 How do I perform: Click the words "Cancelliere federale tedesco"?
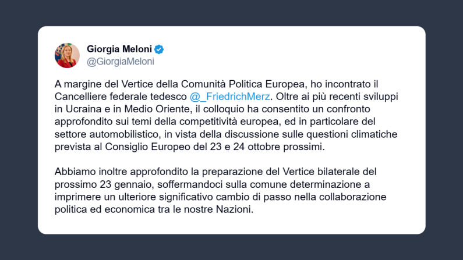click(121, 95)
